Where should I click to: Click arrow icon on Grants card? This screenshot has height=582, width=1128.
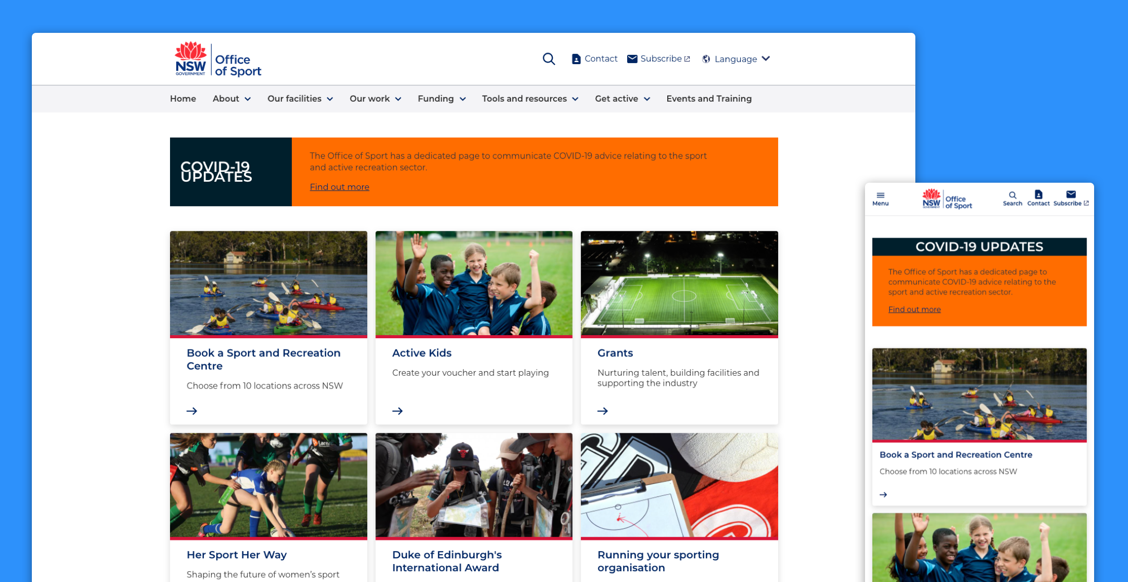coord(603,411)
